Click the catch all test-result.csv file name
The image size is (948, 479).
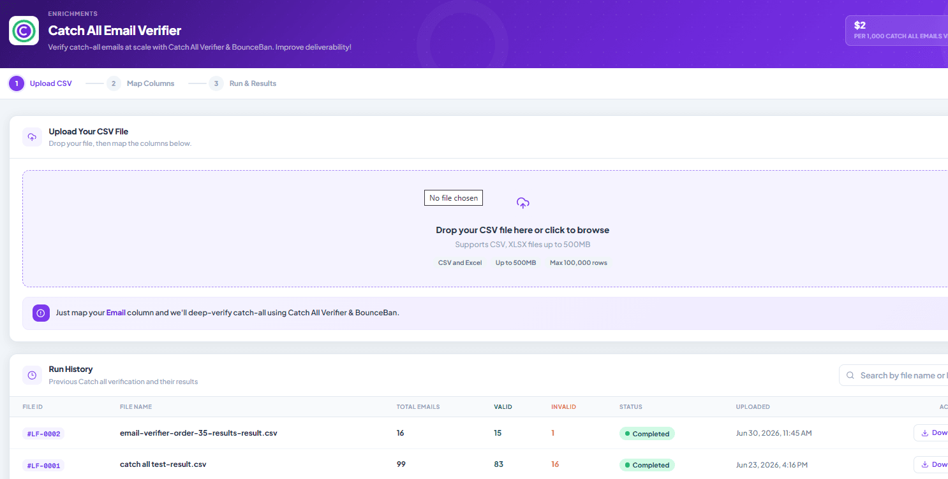click(x=163, y=464)
